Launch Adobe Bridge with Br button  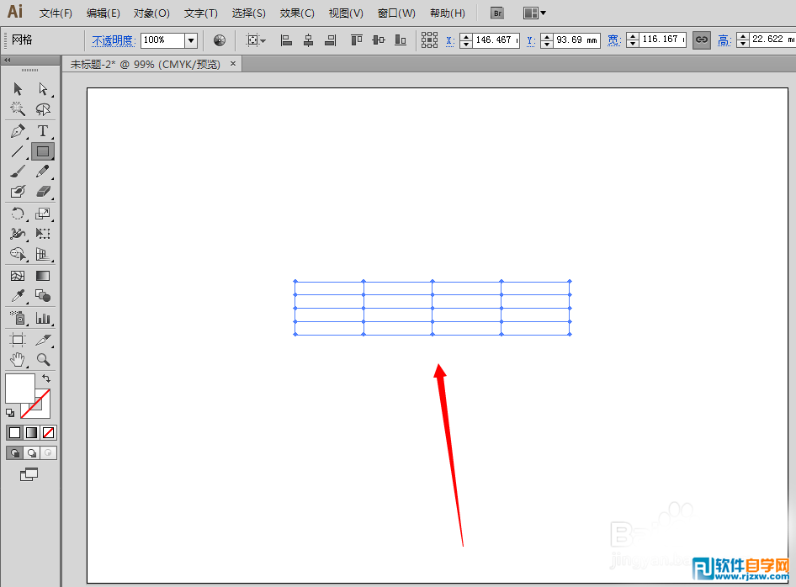click(497, 13)
